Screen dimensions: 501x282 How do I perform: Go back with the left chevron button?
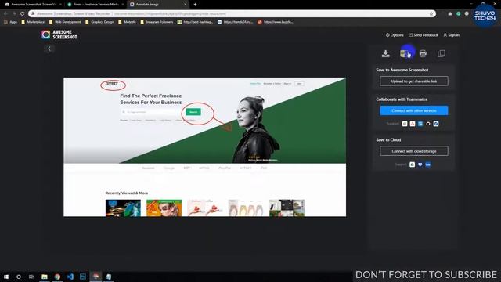tap(49, 49)
